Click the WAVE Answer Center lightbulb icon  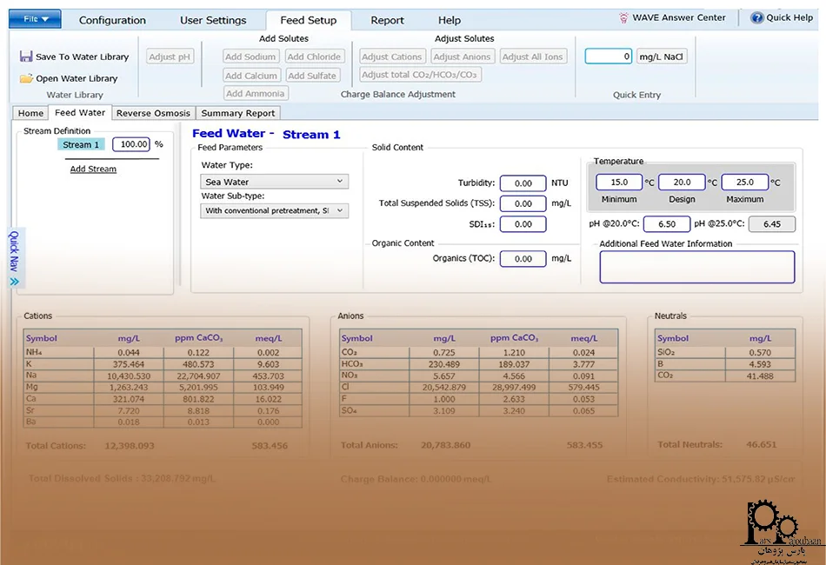tap(623, 17)
